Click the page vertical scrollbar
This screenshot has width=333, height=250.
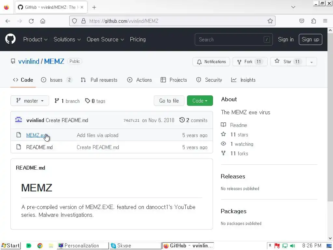(x=330, y=117)
